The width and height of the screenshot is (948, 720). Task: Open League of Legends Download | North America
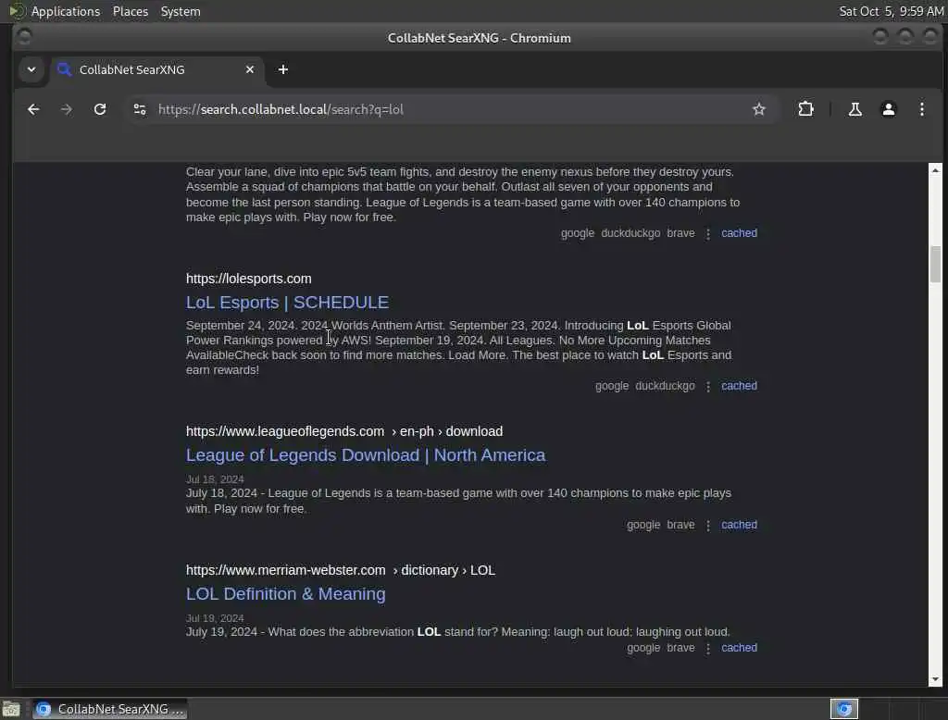pos(365,455)
